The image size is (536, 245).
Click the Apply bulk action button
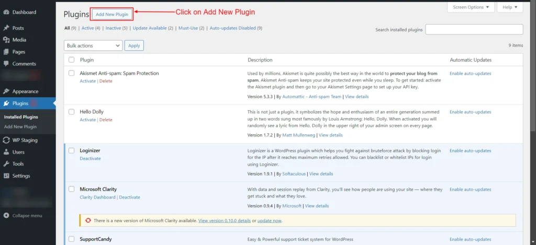click(134, 45)
